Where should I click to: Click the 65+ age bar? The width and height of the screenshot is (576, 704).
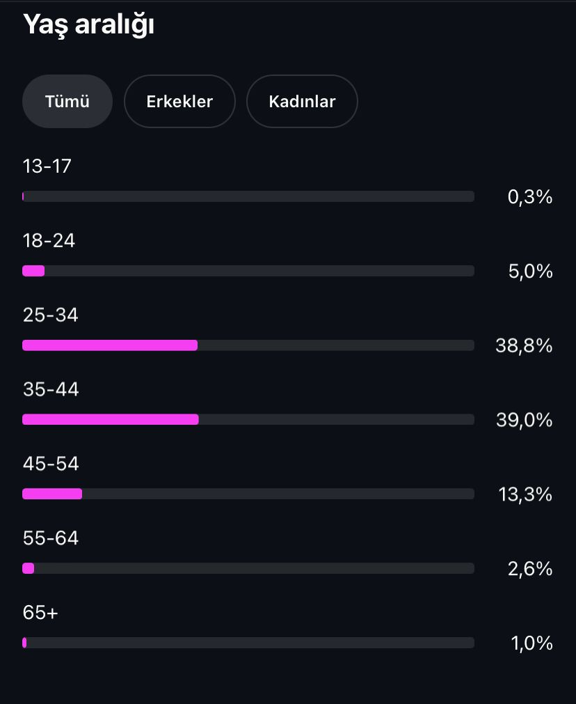pos(248,643)
